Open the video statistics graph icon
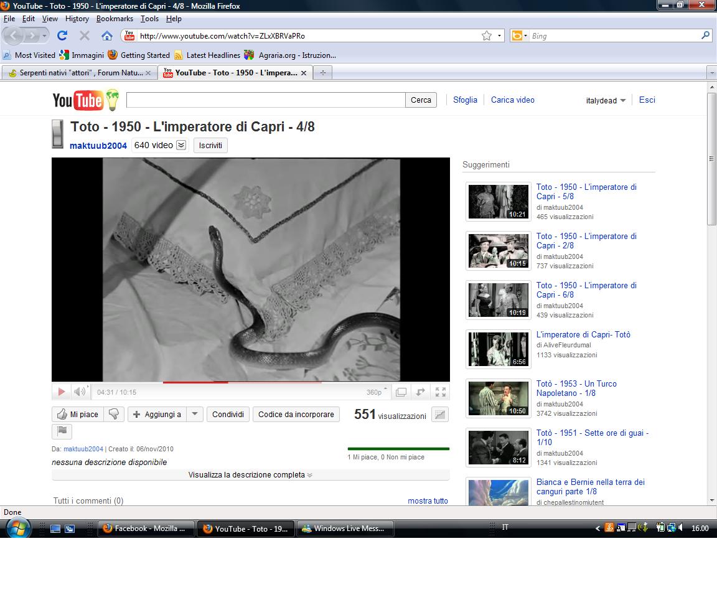The image size is (717, 597). click(x=440, y=415)
